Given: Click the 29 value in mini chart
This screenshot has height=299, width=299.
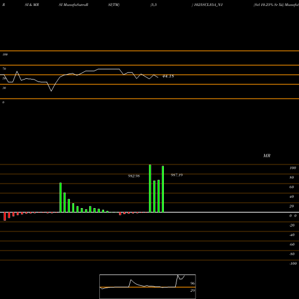Looking at the screenshot, I should [x=193, y=291].
